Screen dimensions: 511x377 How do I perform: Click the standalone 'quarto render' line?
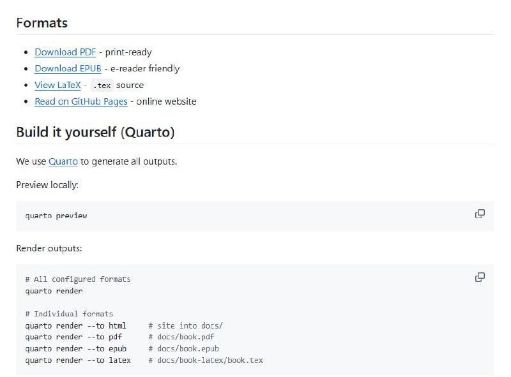(54, 291)
